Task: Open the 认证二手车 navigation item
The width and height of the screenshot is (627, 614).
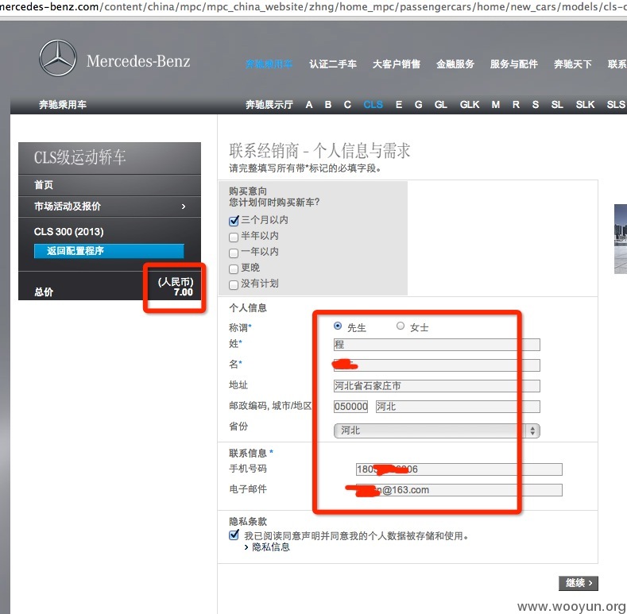Action: [x=333, y=64]
